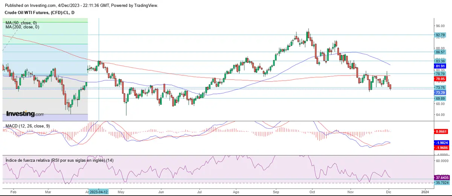The height and width of the screenshot is (196, 452).
Task: Select the 86.57 horizontal level label
Action: click(440, 52)
